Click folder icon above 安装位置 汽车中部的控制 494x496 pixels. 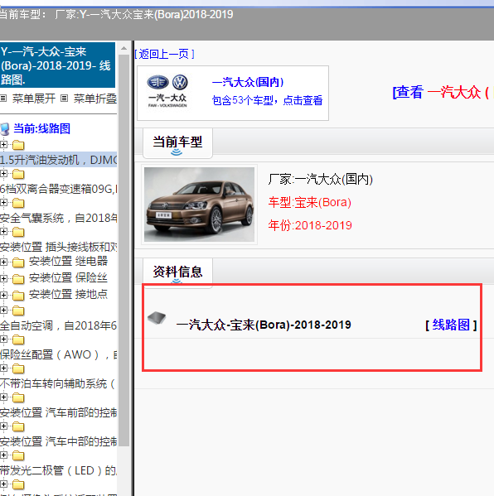[x=18, y=426]
